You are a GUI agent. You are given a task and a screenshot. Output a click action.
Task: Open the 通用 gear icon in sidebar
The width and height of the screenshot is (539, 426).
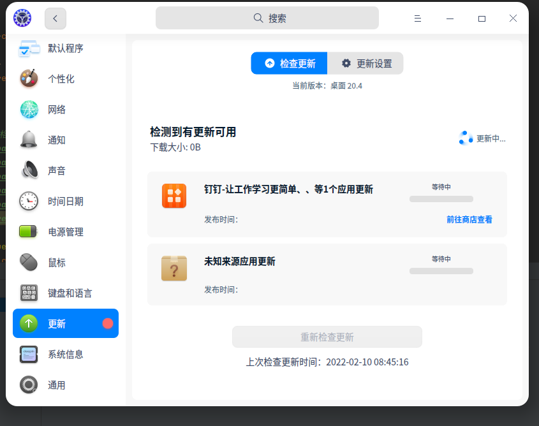point(28,385)
